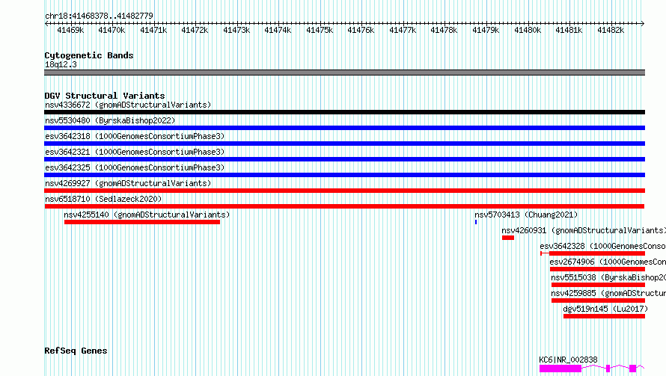Select the blue esv3642325 variant bar
This screenshot has height=376, width=666.
pos(344,175)
